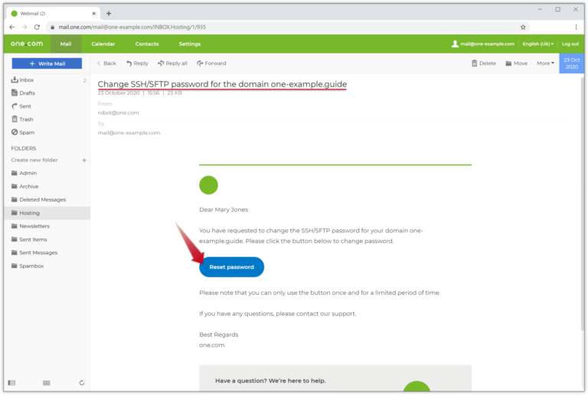
Task: Select the Spambox folder
Action: (47, 266)
